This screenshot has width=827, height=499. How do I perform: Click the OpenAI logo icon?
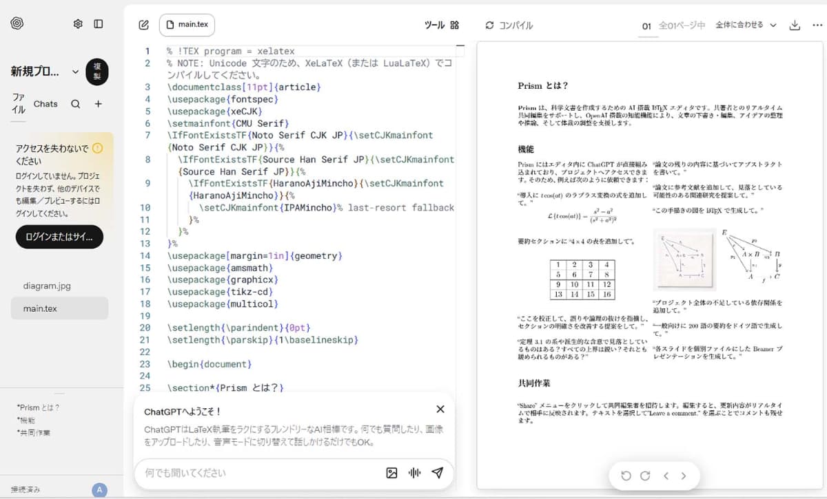tap(17, 23)
